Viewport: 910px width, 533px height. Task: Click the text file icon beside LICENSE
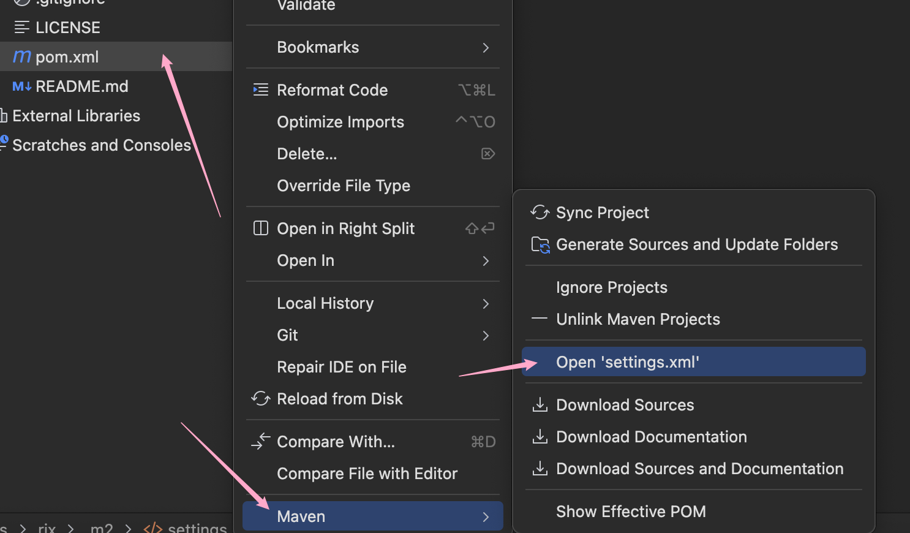22,27
